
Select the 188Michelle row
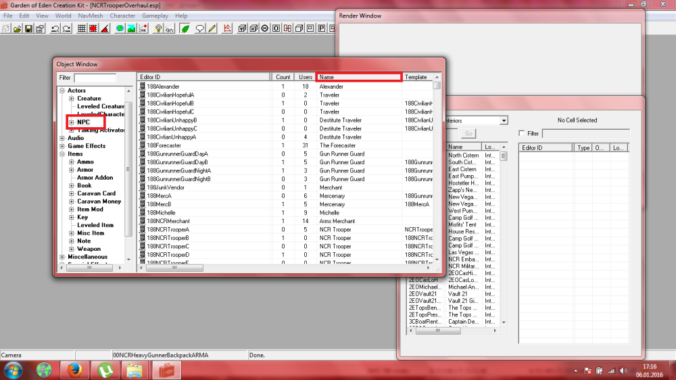point(285,212)
